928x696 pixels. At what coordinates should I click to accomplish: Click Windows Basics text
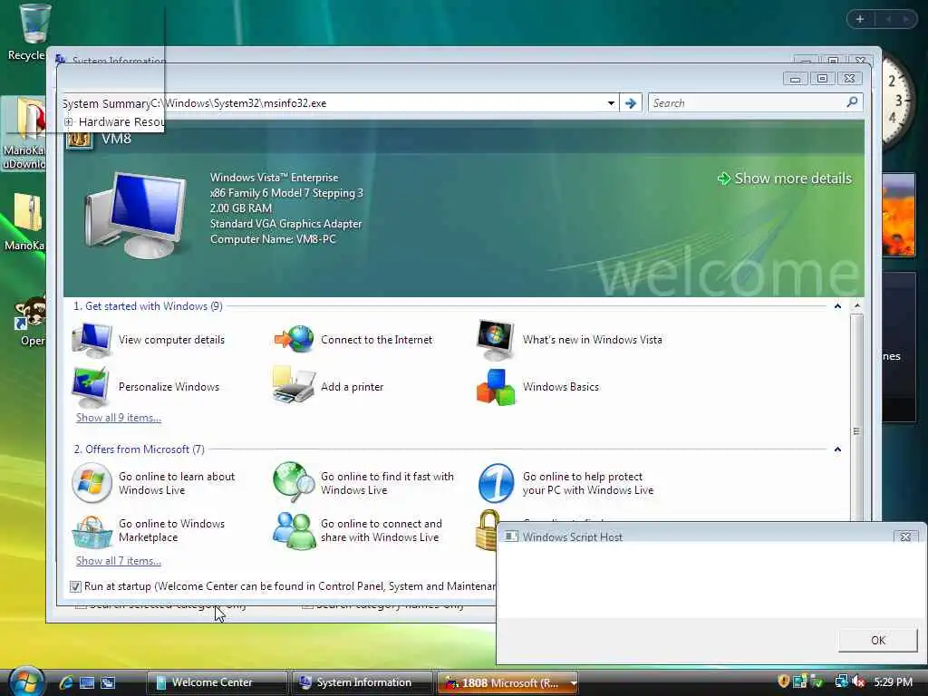[x=560, y=386]
